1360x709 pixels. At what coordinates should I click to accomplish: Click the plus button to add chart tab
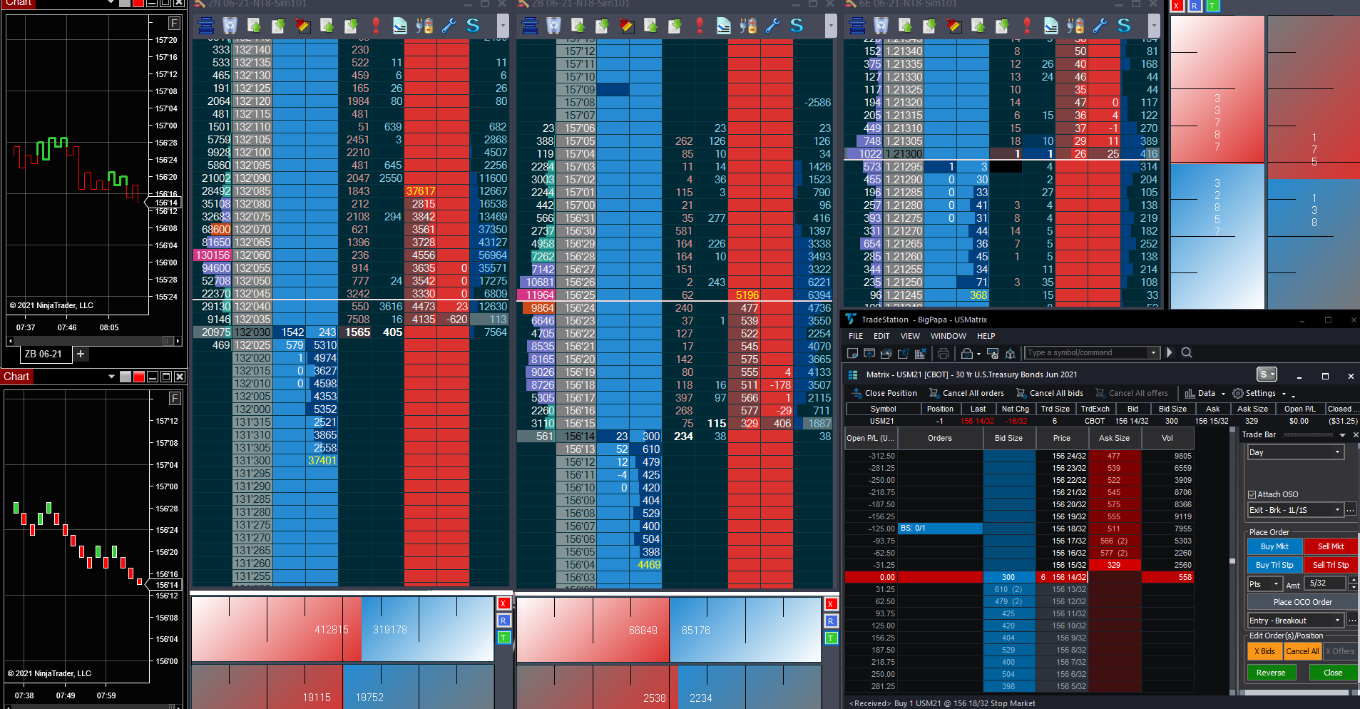[x=81, y=354]
